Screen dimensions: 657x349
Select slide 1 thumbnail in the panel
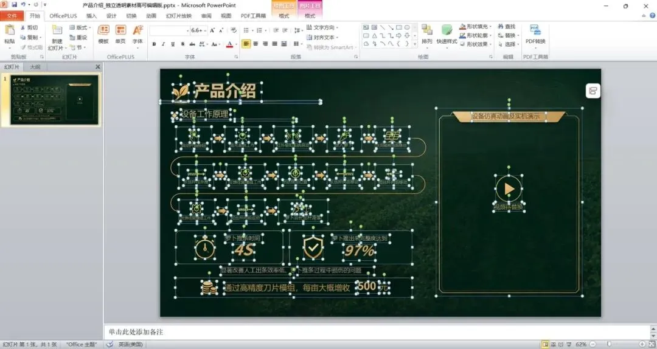click(55, 100)
